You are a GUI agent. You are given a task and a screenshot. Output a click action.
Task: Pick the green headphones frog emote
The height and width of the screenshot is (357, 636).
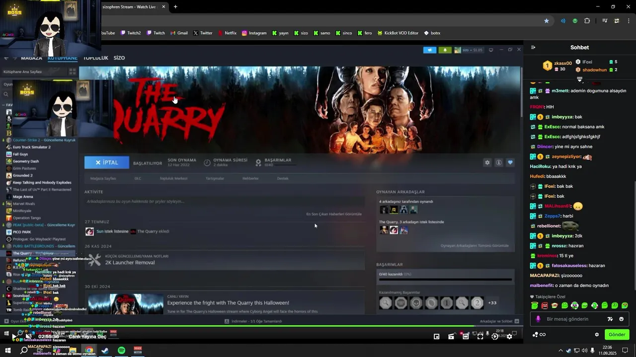(x=574, y=305)
